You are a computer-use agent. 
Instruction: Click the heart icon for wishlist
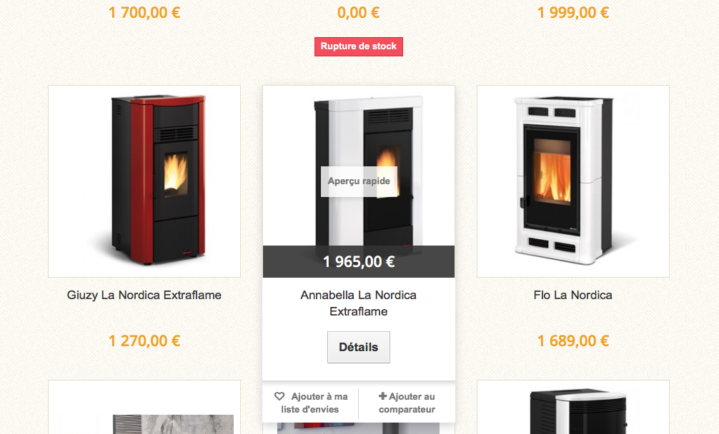pyautogui.click(x=279, y=396)
